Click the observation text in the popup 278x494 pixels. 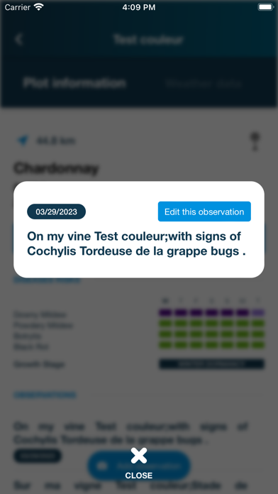pos(136,243)
